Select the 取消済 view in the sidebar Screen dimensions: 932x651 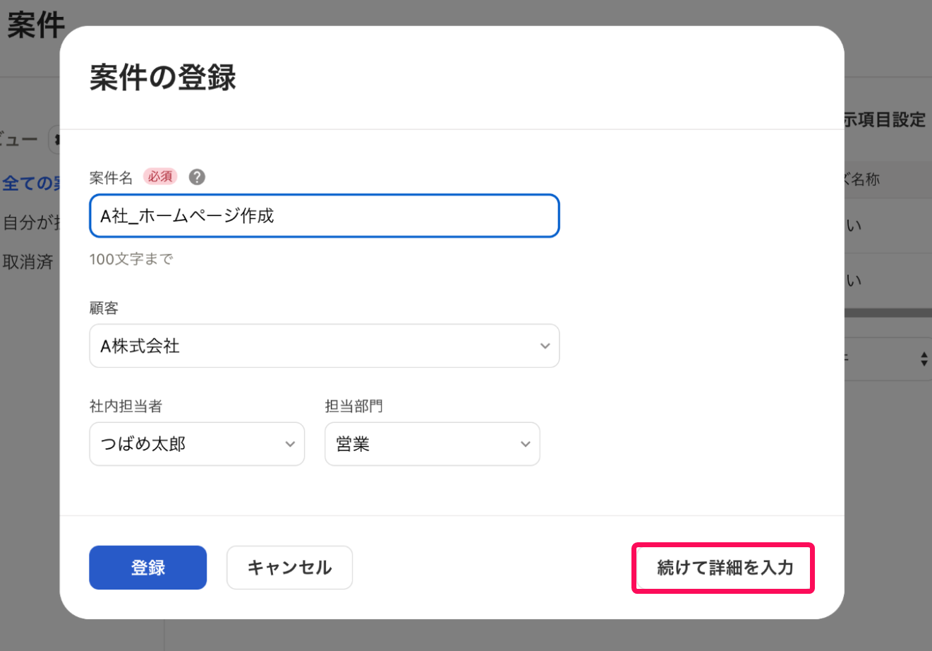(28, 262)
